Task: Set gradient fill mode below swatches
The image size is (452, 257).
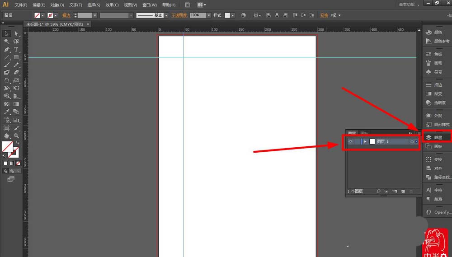Action: 12,163
